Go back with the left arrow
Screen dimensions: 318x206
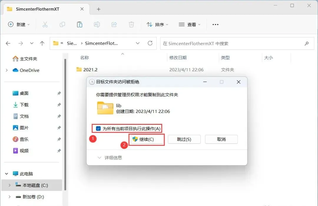point(8,43)
